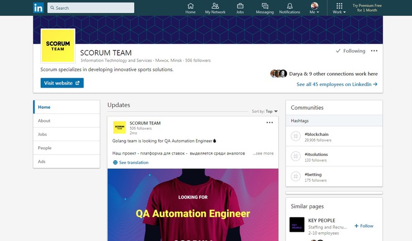Click the connections' avatars near Darya

coord(279,74)
